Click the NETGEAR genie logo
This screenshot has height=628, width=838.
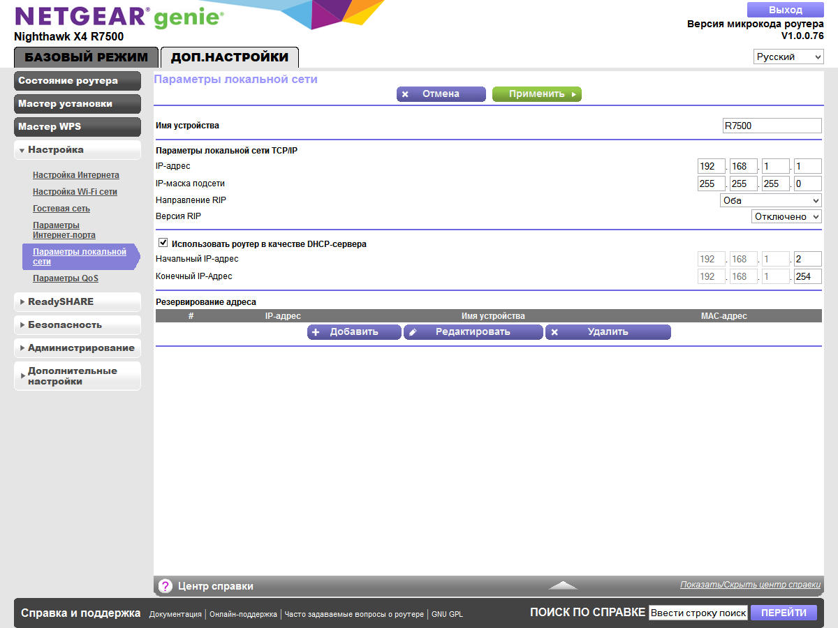(119, 16)
